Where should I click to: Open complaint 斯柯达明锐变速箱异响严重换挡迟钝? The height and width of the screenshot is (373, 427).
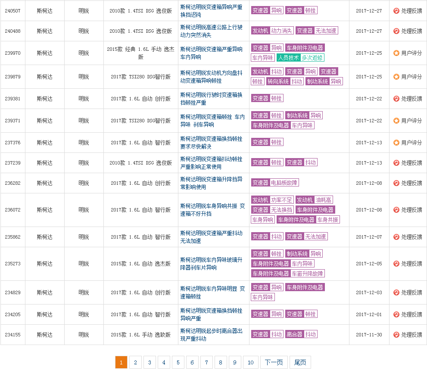pyautogui.click(x=211, y=11)
